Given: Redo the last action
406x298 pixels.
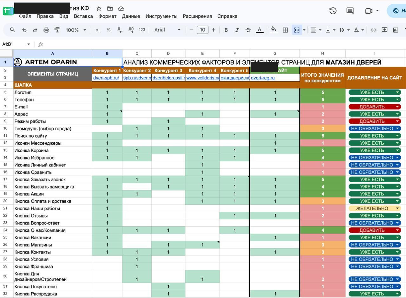Looking at the screenshot, I should pos(35,30).
